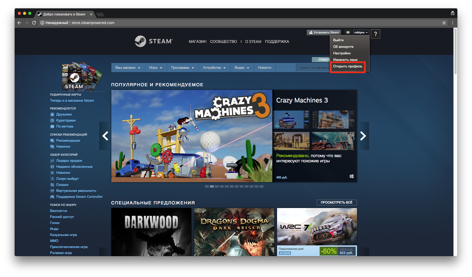Select the first carousel indicator dot
The image size is (472, 277).
tap(207, 187)
